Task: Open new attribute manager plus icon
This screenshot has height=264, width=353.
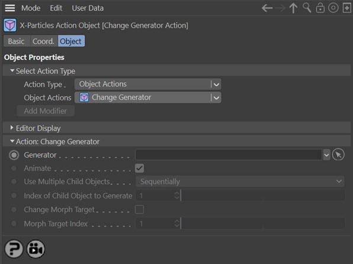Action: tap(346, 8)
